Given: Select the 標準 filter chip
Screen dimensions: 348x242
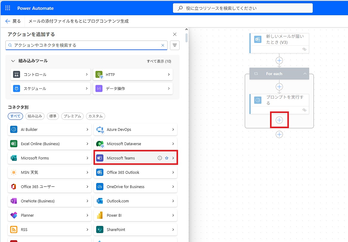Looking at the screenshot, I should [53, 116].
